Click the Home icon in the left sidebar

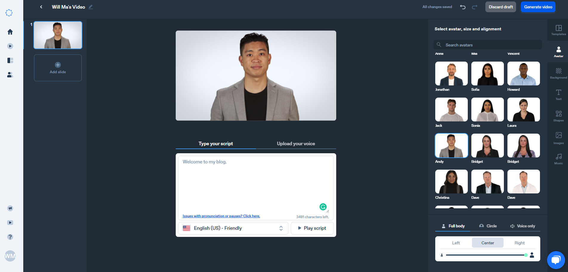[10, 32]
